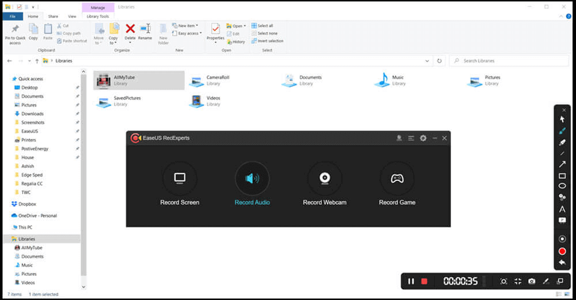Start the Record Screen mode

tap(180, 179)
